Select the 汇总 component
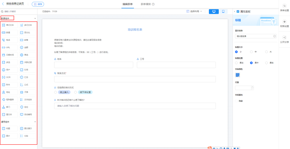The width and height of the screenshot is (290, 149). coord(28,77)
